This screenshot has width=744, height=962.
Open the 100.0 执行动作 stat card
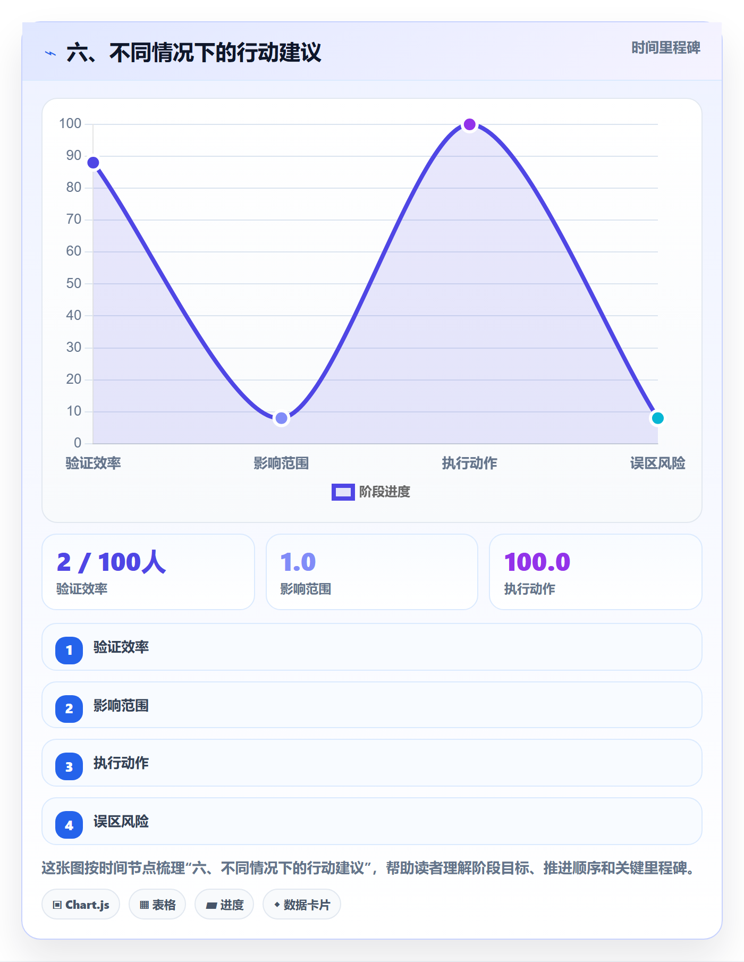(x=596, y=572)
